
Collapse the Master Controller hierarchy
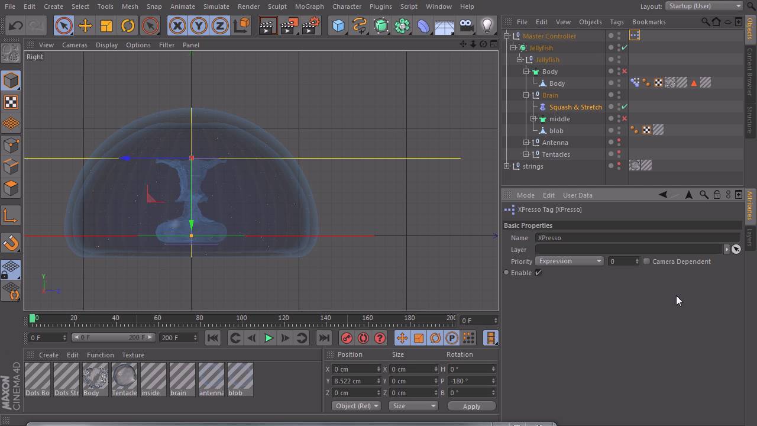(x=507, y=36)
